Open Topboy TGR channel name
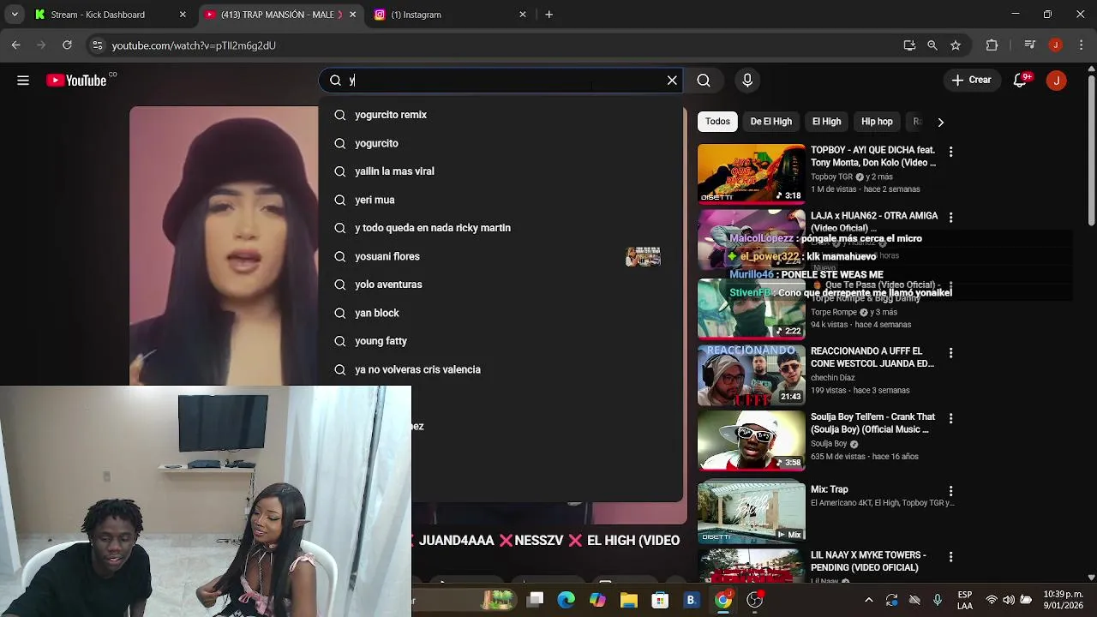The height and width of the screenshot is (617, 1097). pos(831,177)
